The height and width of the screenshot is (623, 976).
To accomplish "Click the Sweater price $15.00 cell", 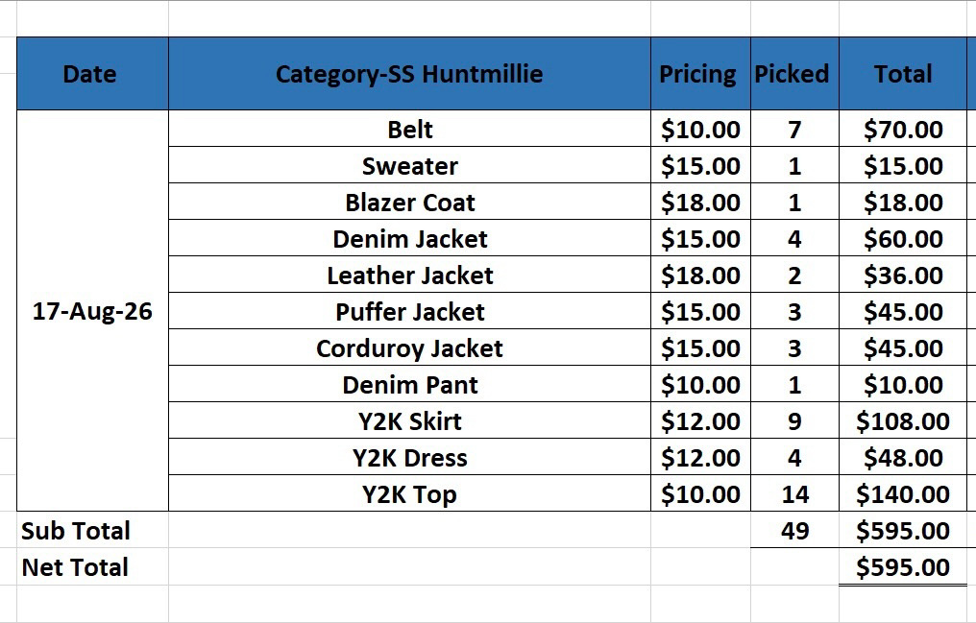I will (700, 165).
